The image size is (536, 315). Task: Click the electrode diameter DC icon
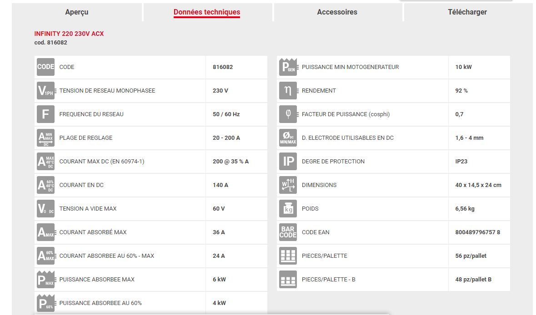pyautogui.click(x=288, y=138)
